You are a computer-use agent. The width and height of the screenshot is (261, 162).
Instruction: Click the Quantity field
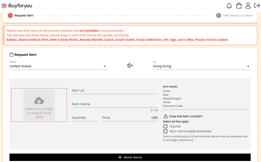84,118
